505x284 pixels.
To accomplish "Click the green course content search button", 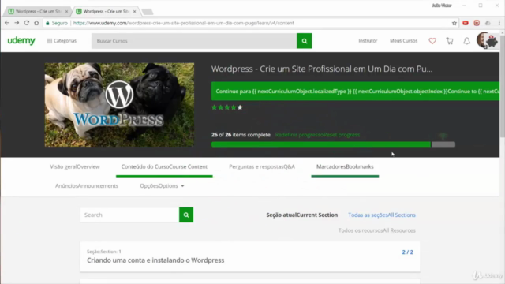I will (186, 215).
